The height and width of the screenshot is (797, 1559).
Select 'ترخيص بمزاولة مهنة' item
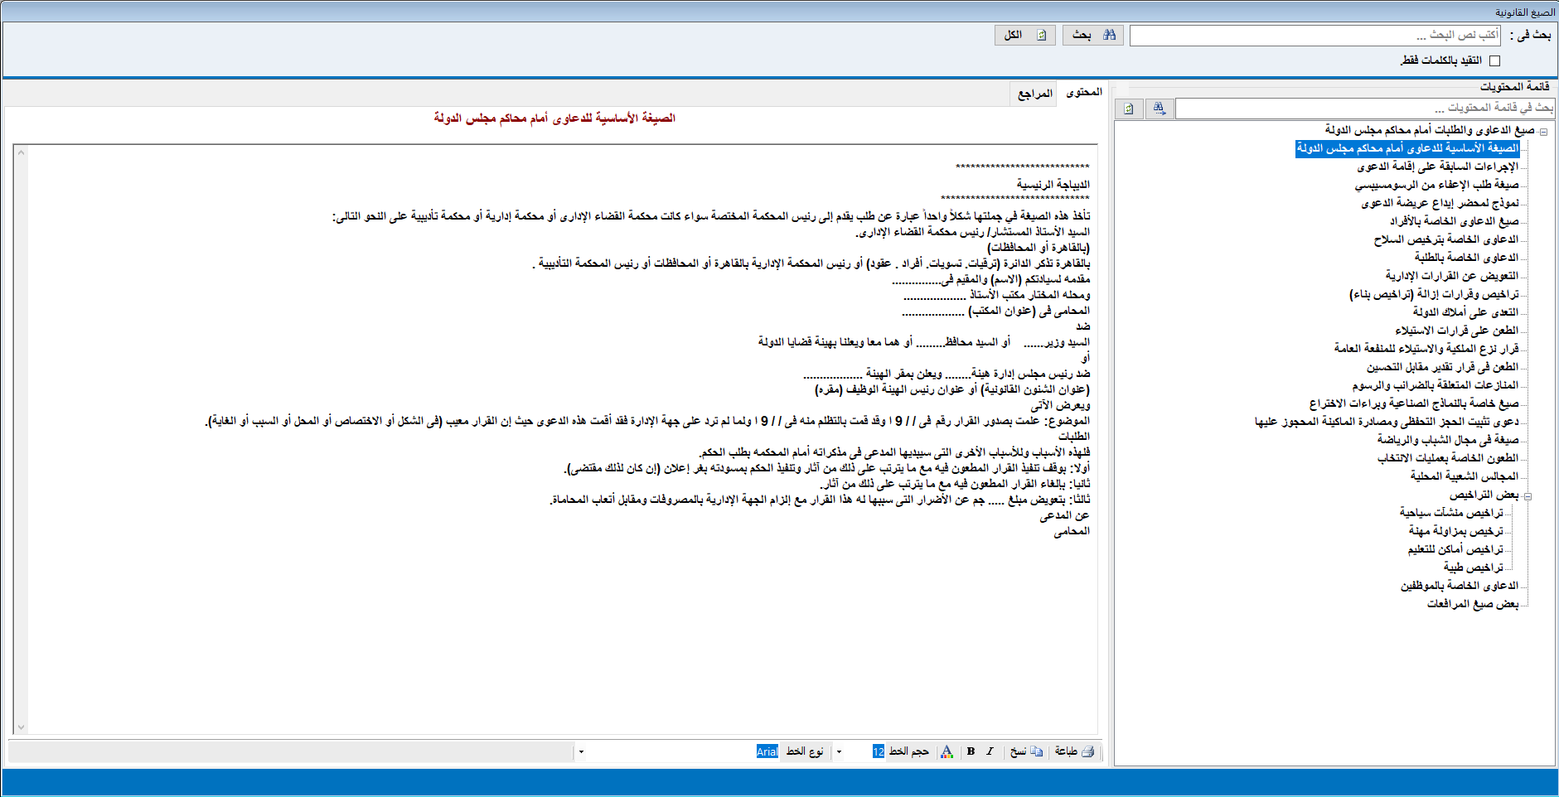1456,531
